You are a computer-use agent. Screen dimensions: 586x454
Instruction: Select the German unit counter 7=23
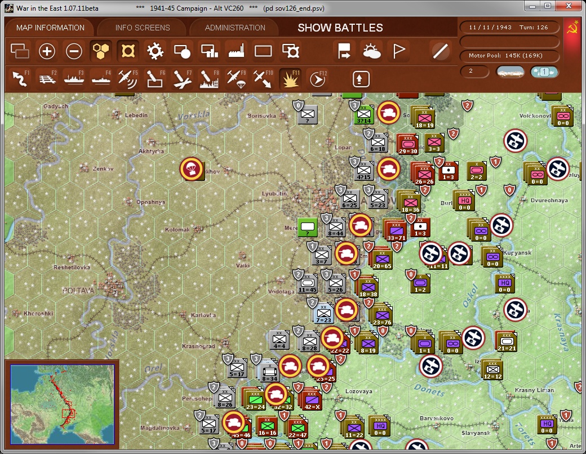(323, 313)
